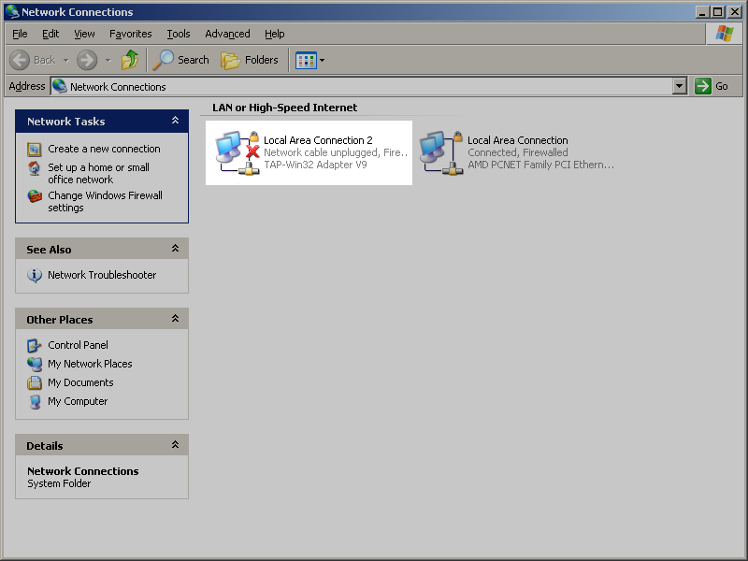This screenshot has width=748, height=561.
Task: Click the Back arrow toolbar icon
Action: (x=20, y=60)
